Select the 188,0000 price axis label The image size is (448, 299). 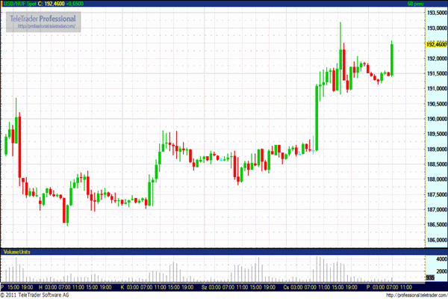coord(437,179)
